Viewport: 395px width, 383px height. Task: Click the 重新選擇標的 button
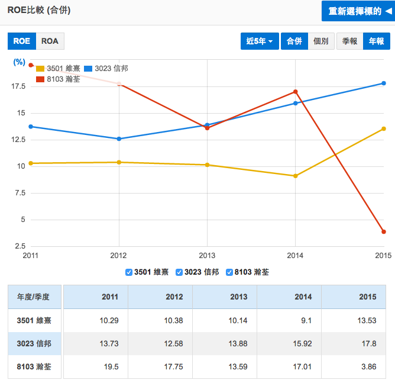356,11
